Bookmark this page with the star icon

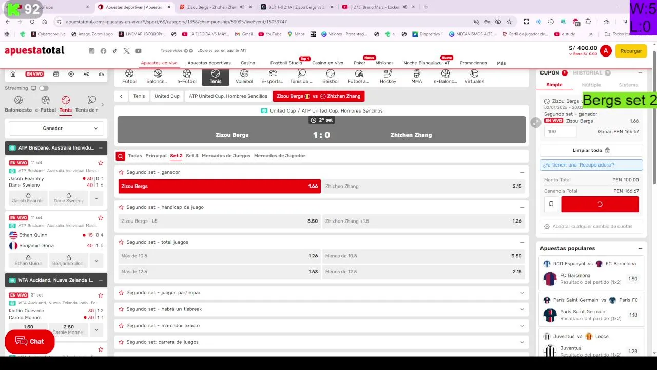pyautogui.click(x=509, y=22)
